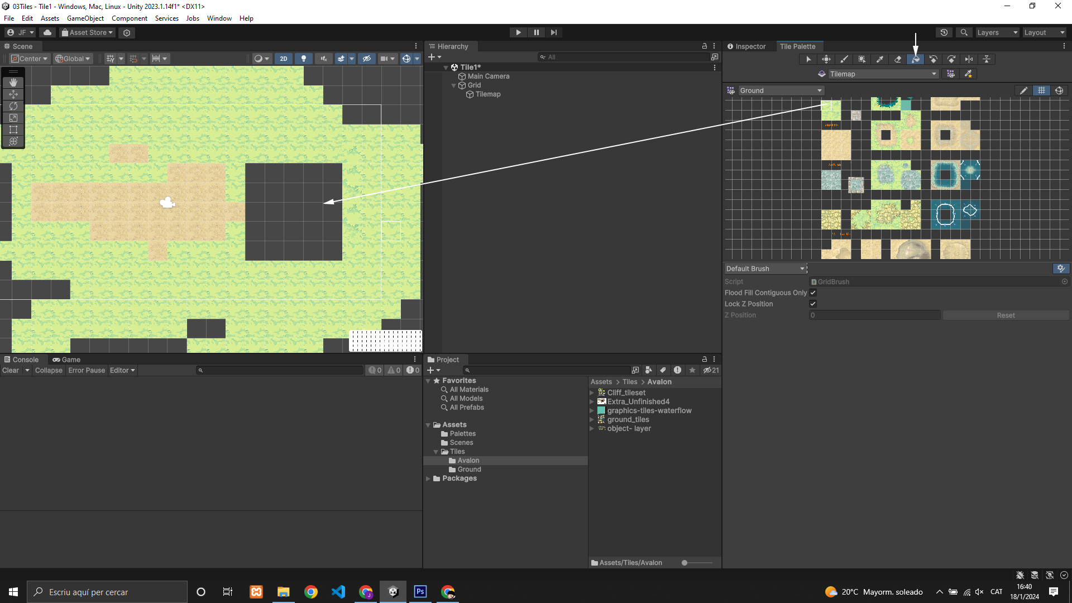Screen dimensions: 1072x603
Task: Toggle the Lock Z Position checkbox
Action: click(813, 304)
